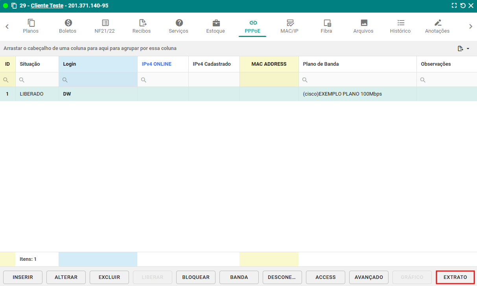This screenshot has width=477, height=286.
Task: Switch to the MAC/IP tab
Action: tap(290, 26)
